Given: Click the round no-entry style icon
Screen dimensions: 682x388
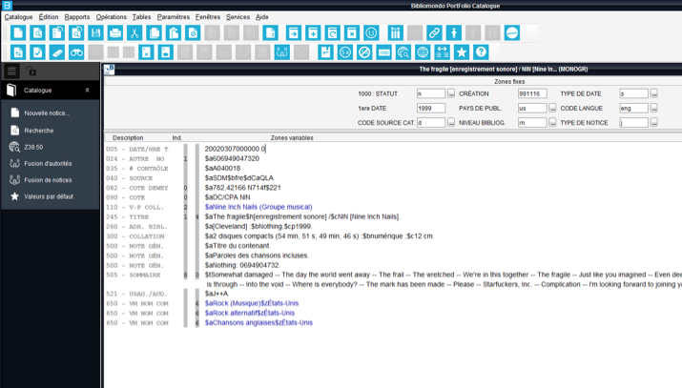Looking at the screenshot, I should (x=512, y=32).
